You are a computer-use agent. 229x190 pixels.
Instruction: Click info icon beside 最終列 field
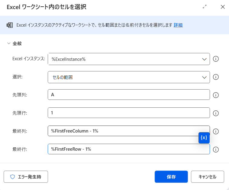point(216,131)
